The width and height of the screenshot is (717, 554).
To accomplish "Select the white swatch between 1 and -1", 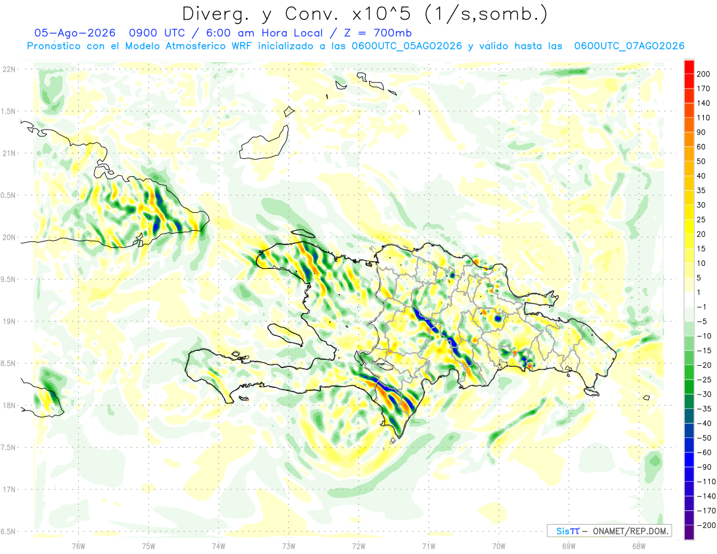I will coord(690,300).
